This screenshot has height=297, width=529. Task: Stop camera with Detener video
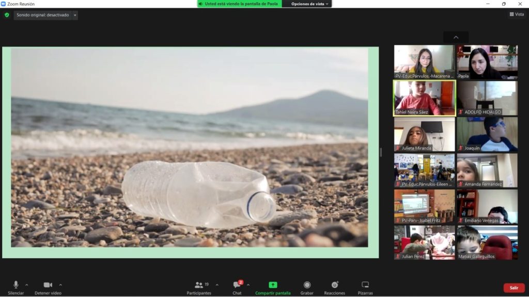[x=48, y=285]
